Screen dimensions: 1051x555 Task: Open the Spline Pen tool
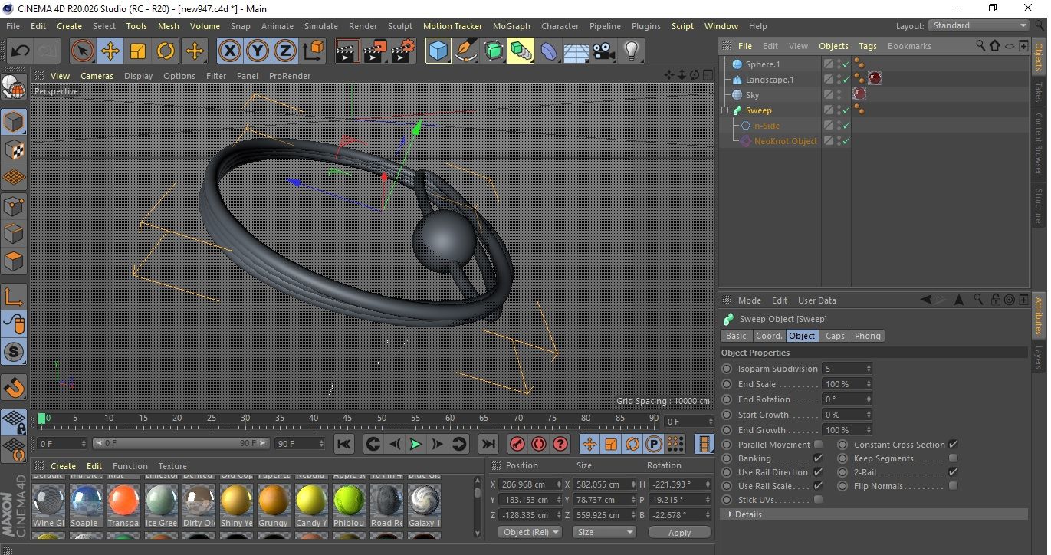465,51
